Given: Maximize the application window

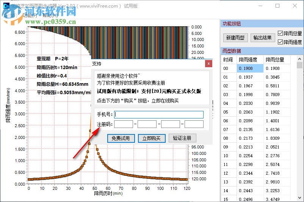Looking at the screenshot, I should pos(277,6).
